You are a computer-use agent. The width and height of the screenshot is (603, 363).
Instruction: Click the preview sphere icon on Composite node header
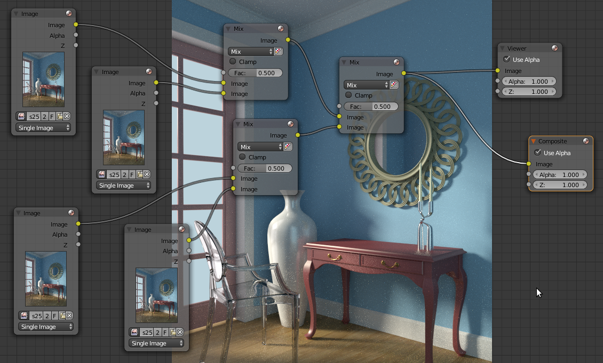(x=585, y=141)
